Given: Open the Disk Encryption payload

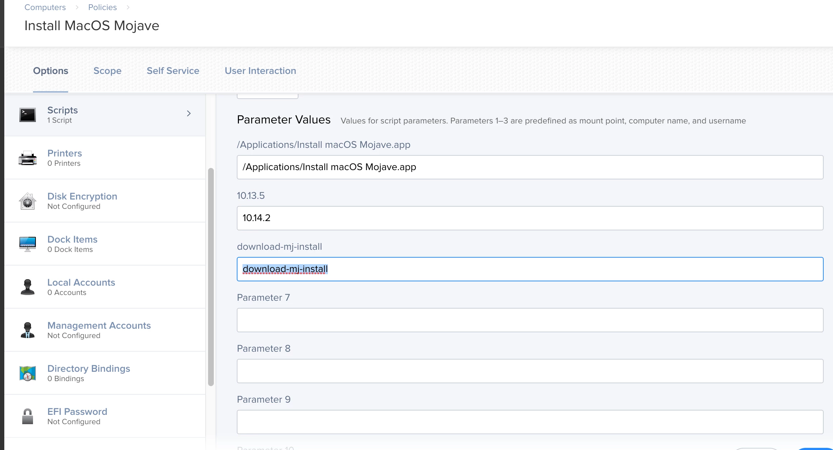Looking at the screenshot, I should (x=105, y=201).
